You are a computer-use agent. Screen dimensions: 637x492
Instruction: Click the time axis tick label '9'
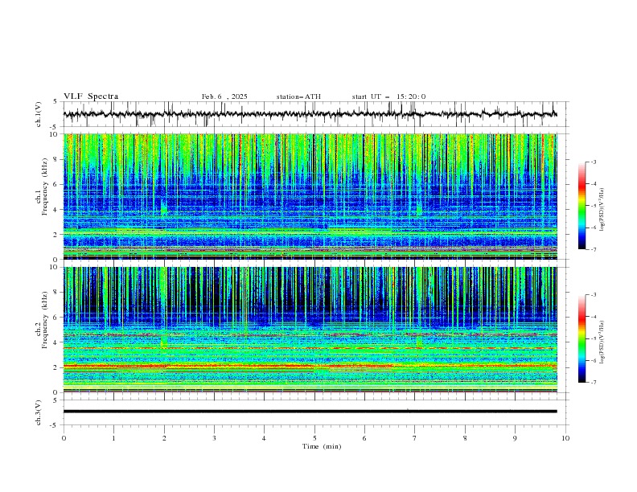pos(515,438)
